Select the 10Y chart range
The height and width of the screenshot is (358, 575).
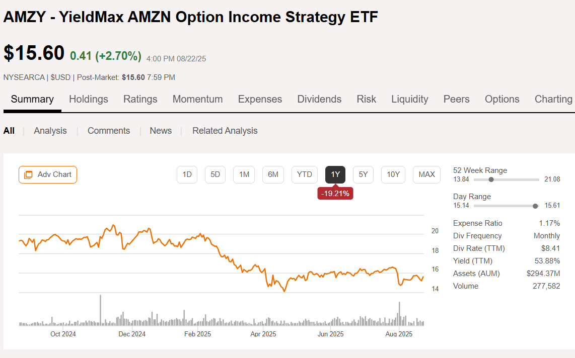tap(393, 174)
